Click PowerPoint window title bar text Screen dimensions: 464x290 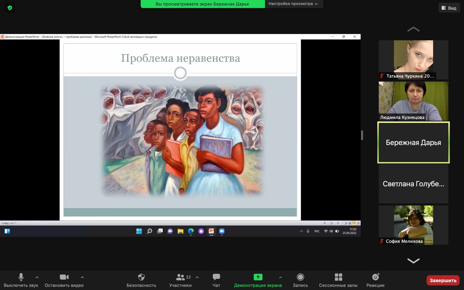(81, 37)
